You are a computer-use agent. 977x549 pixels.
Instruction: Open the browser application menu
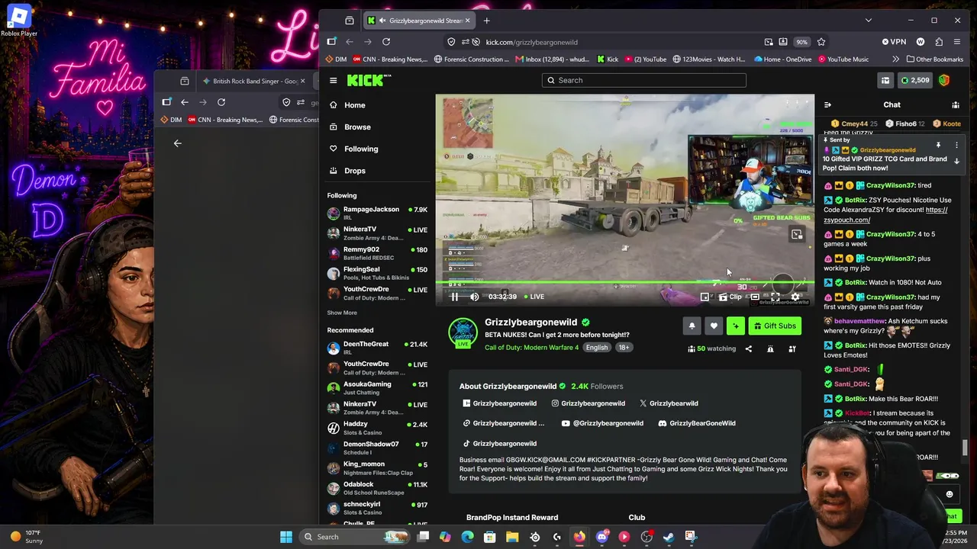coord(957,42)
